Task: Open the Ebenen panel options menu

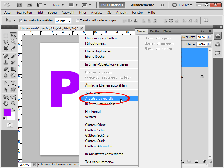Action: click(x=209, y=31)
